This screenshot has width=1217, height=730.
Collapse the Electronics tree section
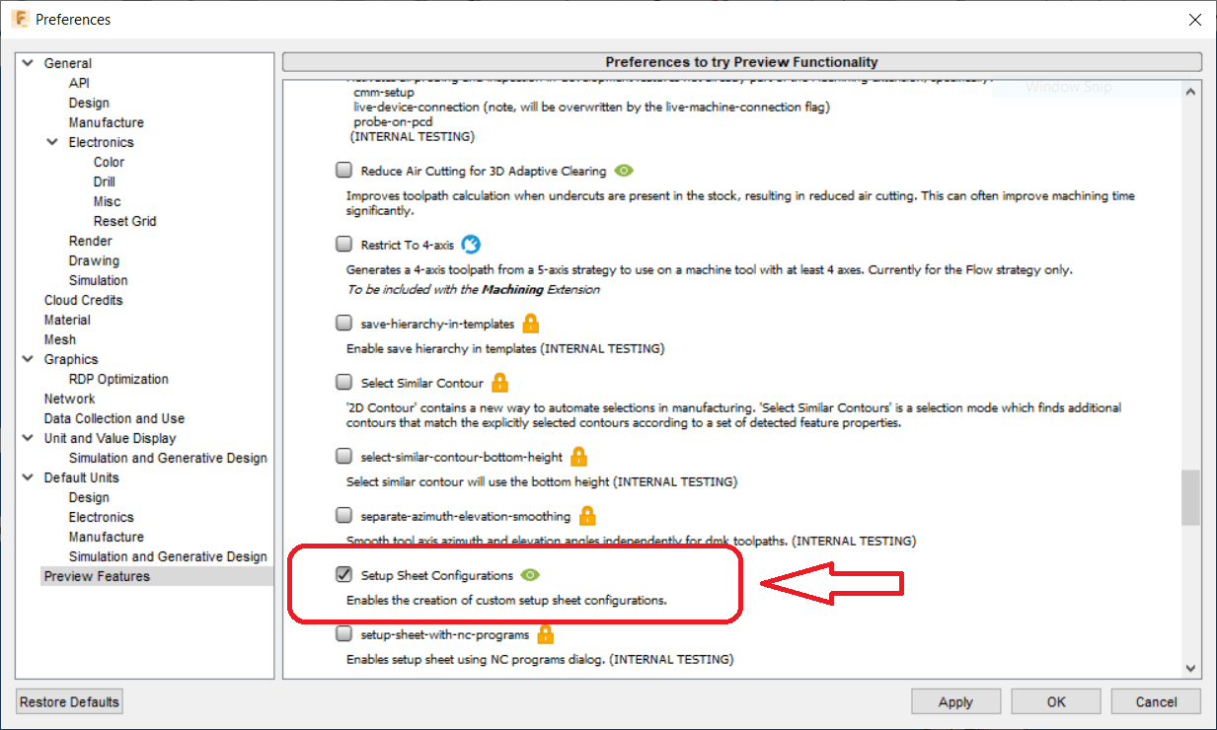53,141
